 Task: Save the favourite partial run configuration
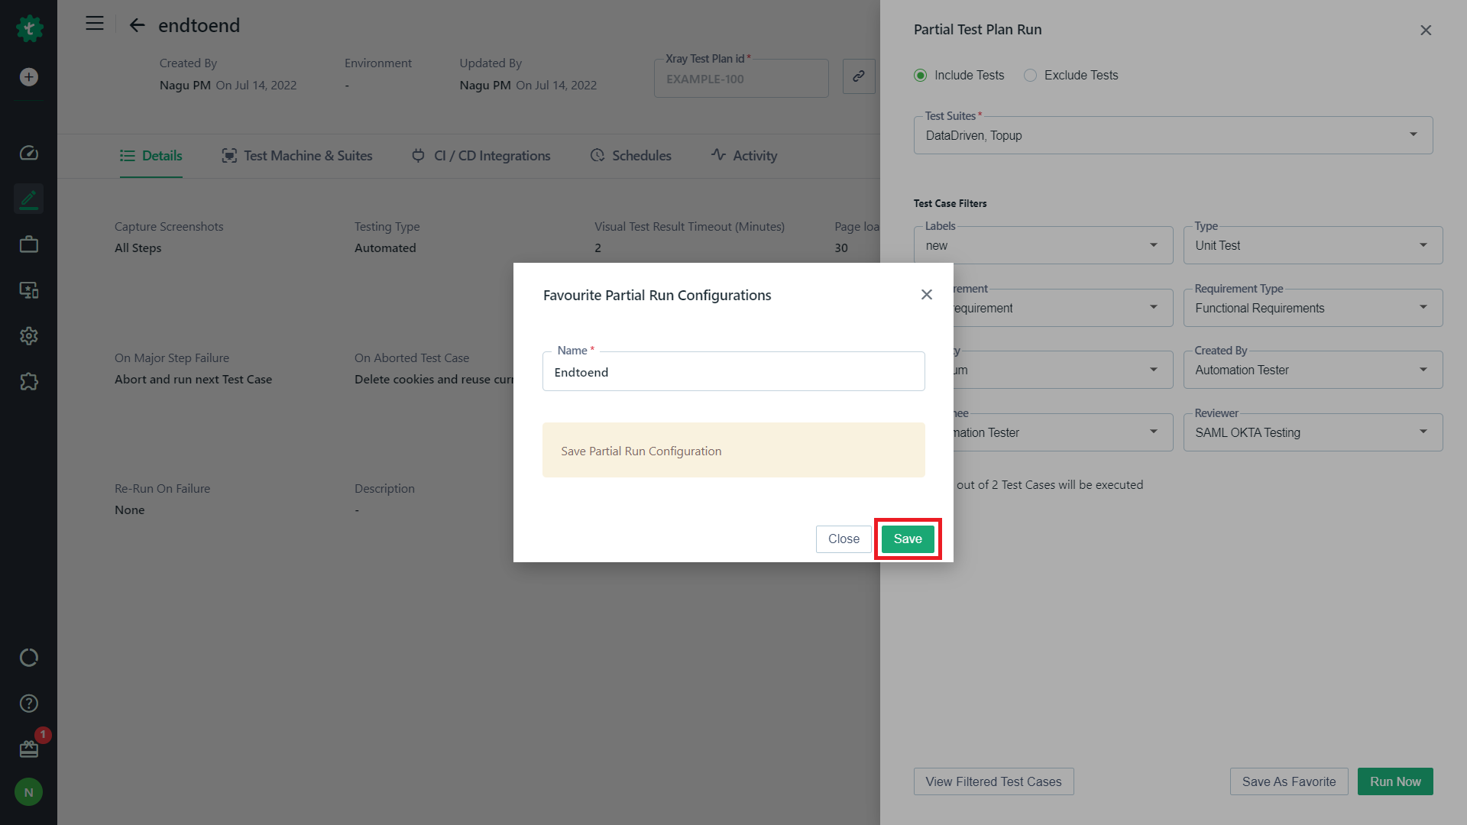click(x=908, y=539)
